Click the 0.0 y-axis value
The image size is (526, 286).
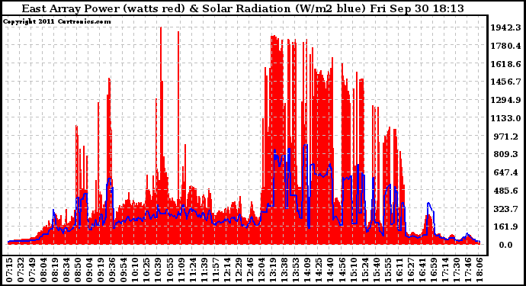tap(505, 245)
